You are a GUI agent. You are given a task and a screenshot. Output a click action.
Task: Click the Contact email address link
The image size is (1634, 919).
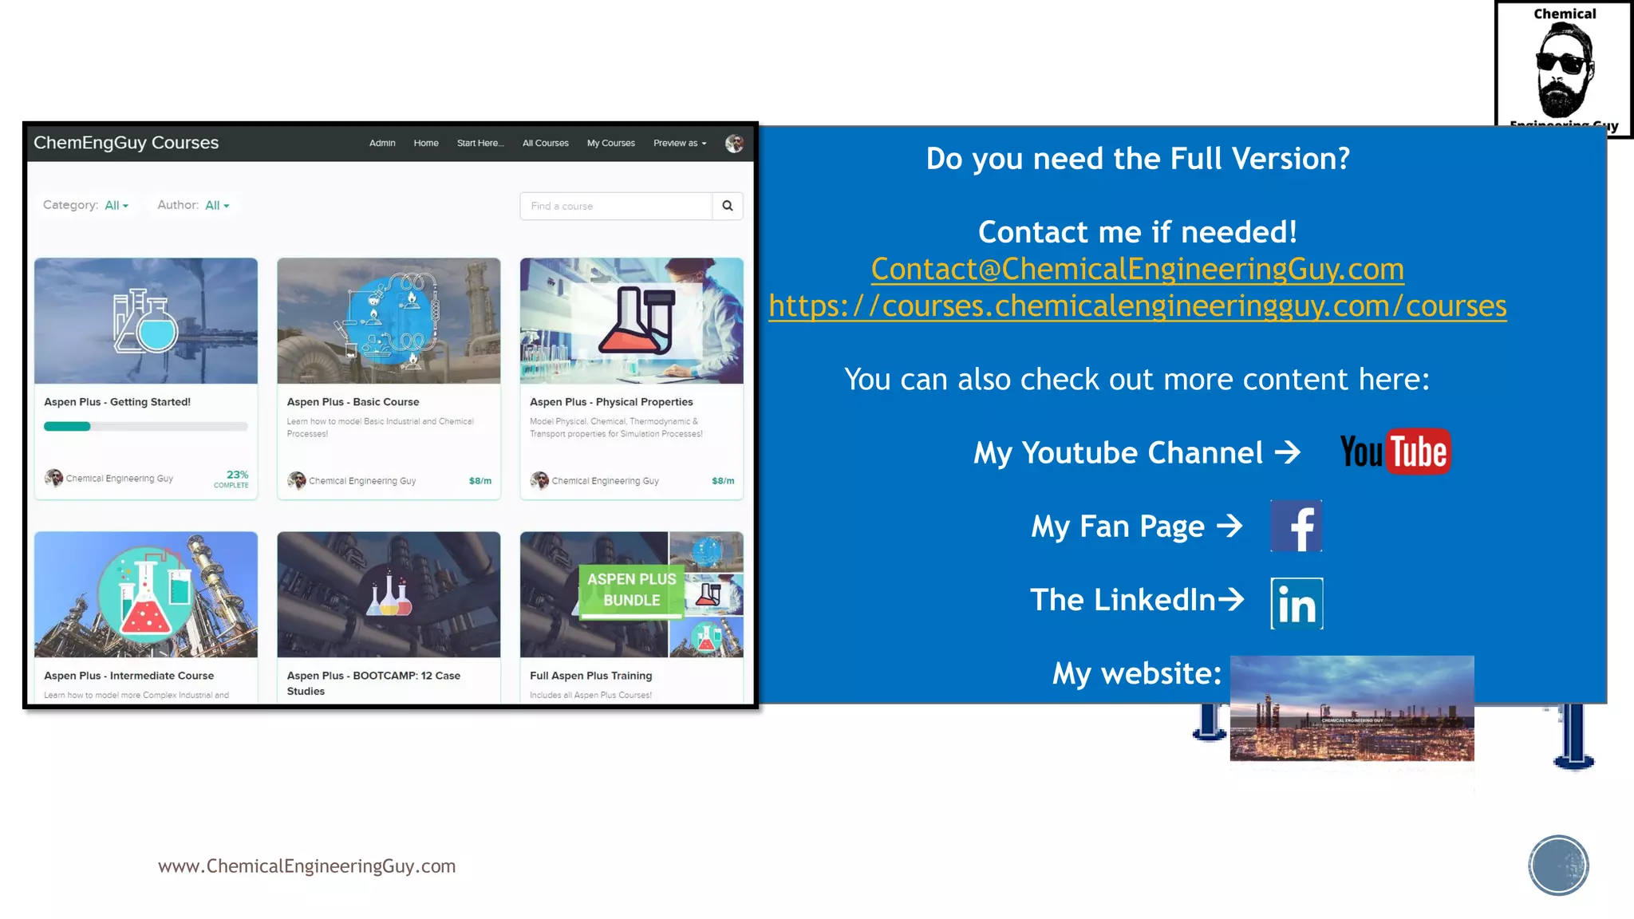pos(1137,270)
